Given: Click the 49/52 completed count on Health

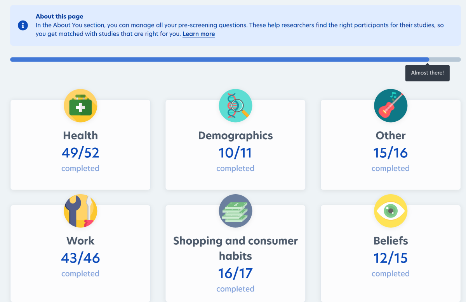Looking at the screenshot, I should (80, 153).
